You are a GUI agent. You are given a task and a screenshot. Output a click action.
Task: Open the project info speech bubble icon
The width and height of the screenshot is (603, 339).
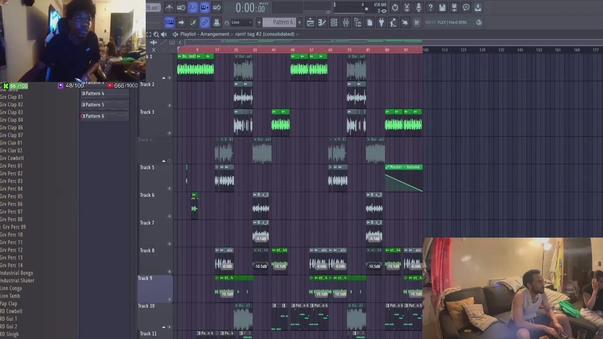tap(466, 7)
